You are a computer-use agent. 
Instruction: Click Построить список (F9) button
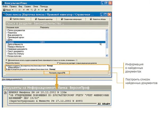pos(57,73)
